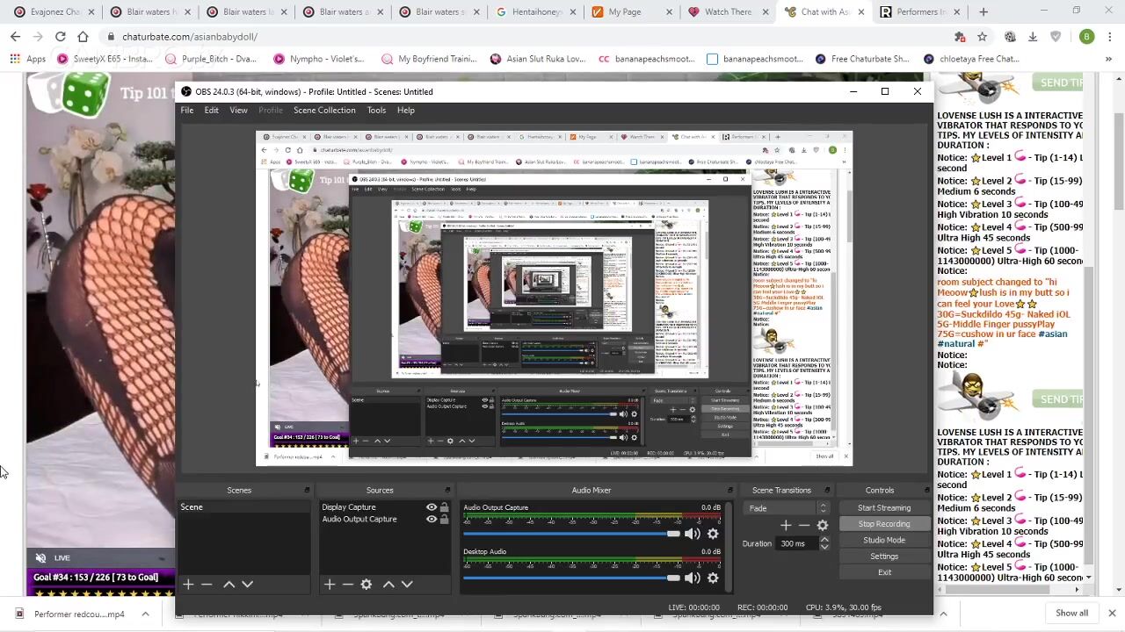Remove selected scene with the minus icon
Image resolution: width=1125 pixels, height=632 pixels.
click(x=207, y=585)
